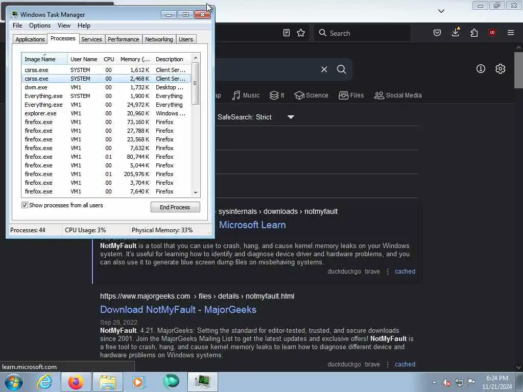Switch to Performance tab

coord(123,39)
